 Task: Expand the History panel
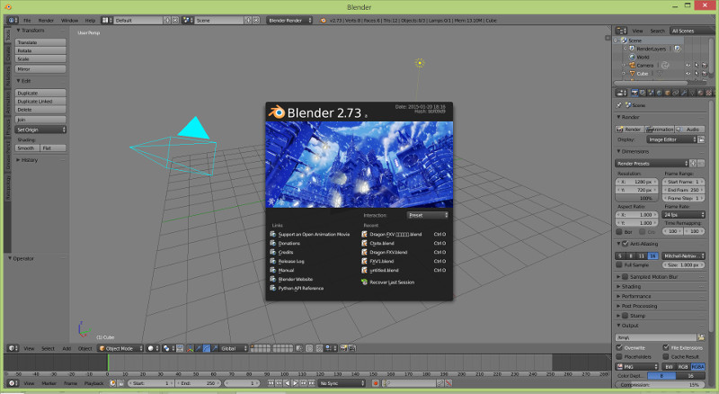point(28,160)
